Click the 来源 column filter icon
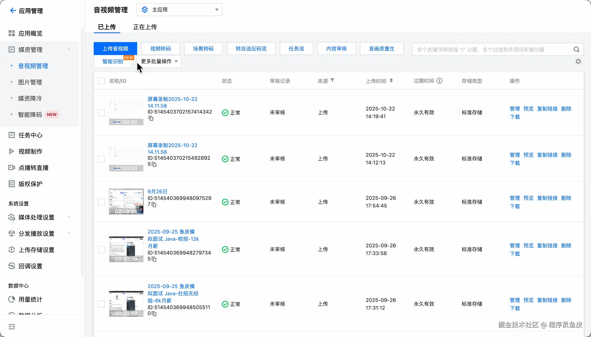The width and height of the screenshot is (591, 337). (x=332, y=80)
